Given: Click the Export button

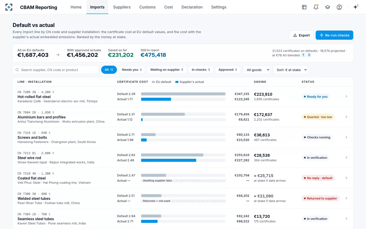Looking at the screenshot, I should [x=301, y=35].
